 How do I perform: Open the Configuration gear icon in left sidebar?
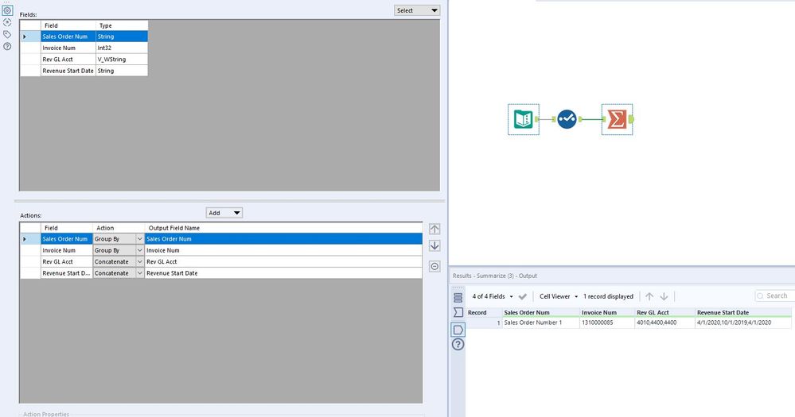click(x=7, y=10)
